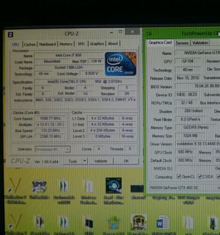Toggle the OpenCL checkbox in GPU-Z
The image size is (220, 235).
[x=178, y=177]
